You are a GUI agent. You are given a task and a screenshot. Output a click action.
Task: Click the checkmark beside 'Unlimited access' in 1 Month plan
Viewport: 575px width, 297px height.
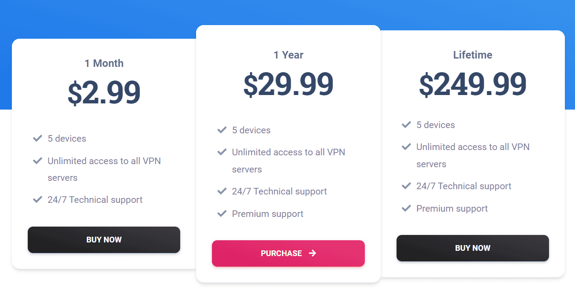coord(37,161)
